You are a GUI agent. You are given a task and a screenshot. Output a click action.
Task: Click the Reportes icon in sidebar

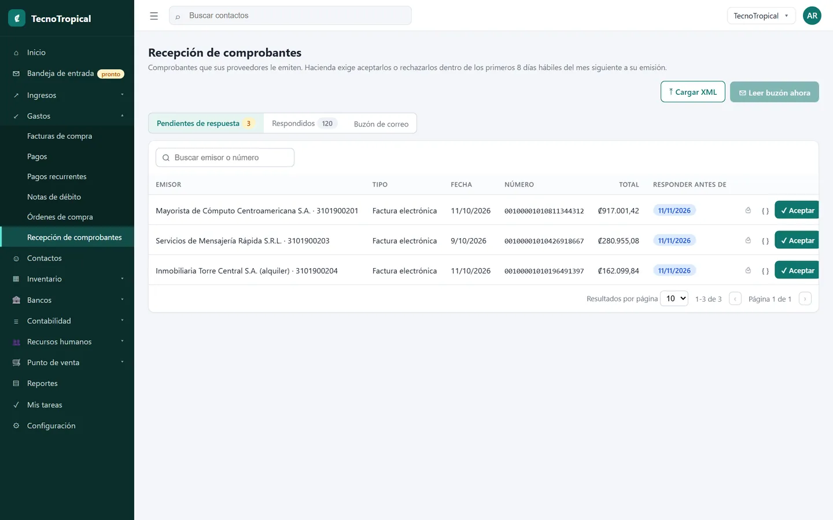pos(16,384)
